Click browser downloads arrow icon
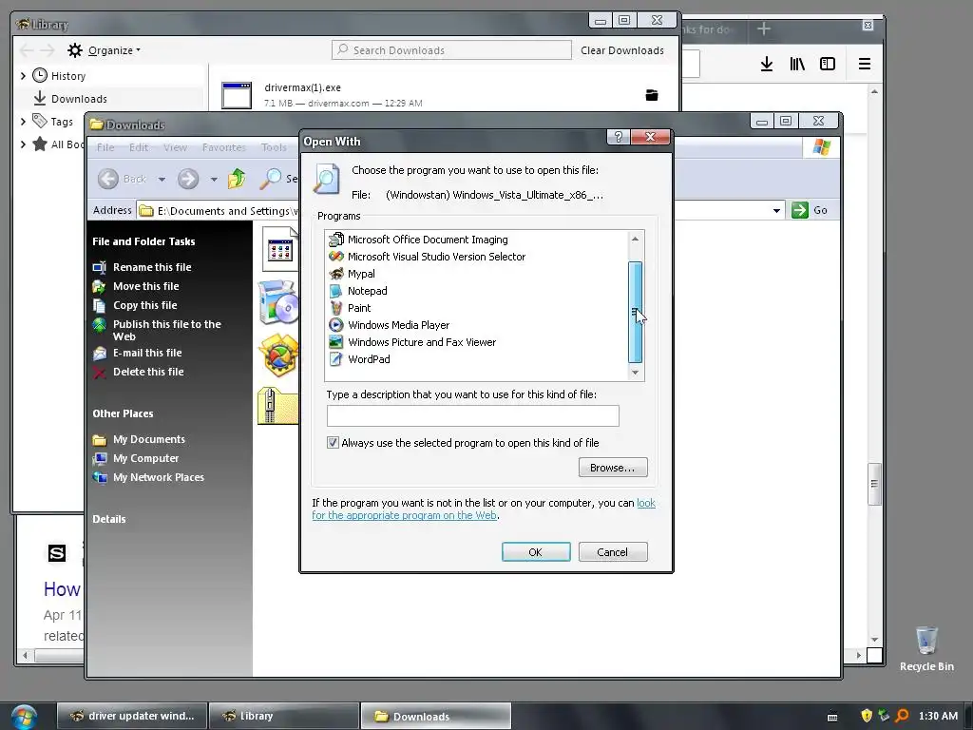Image resolution: width=973 pixels, height=730 pixels. [767, 64]
